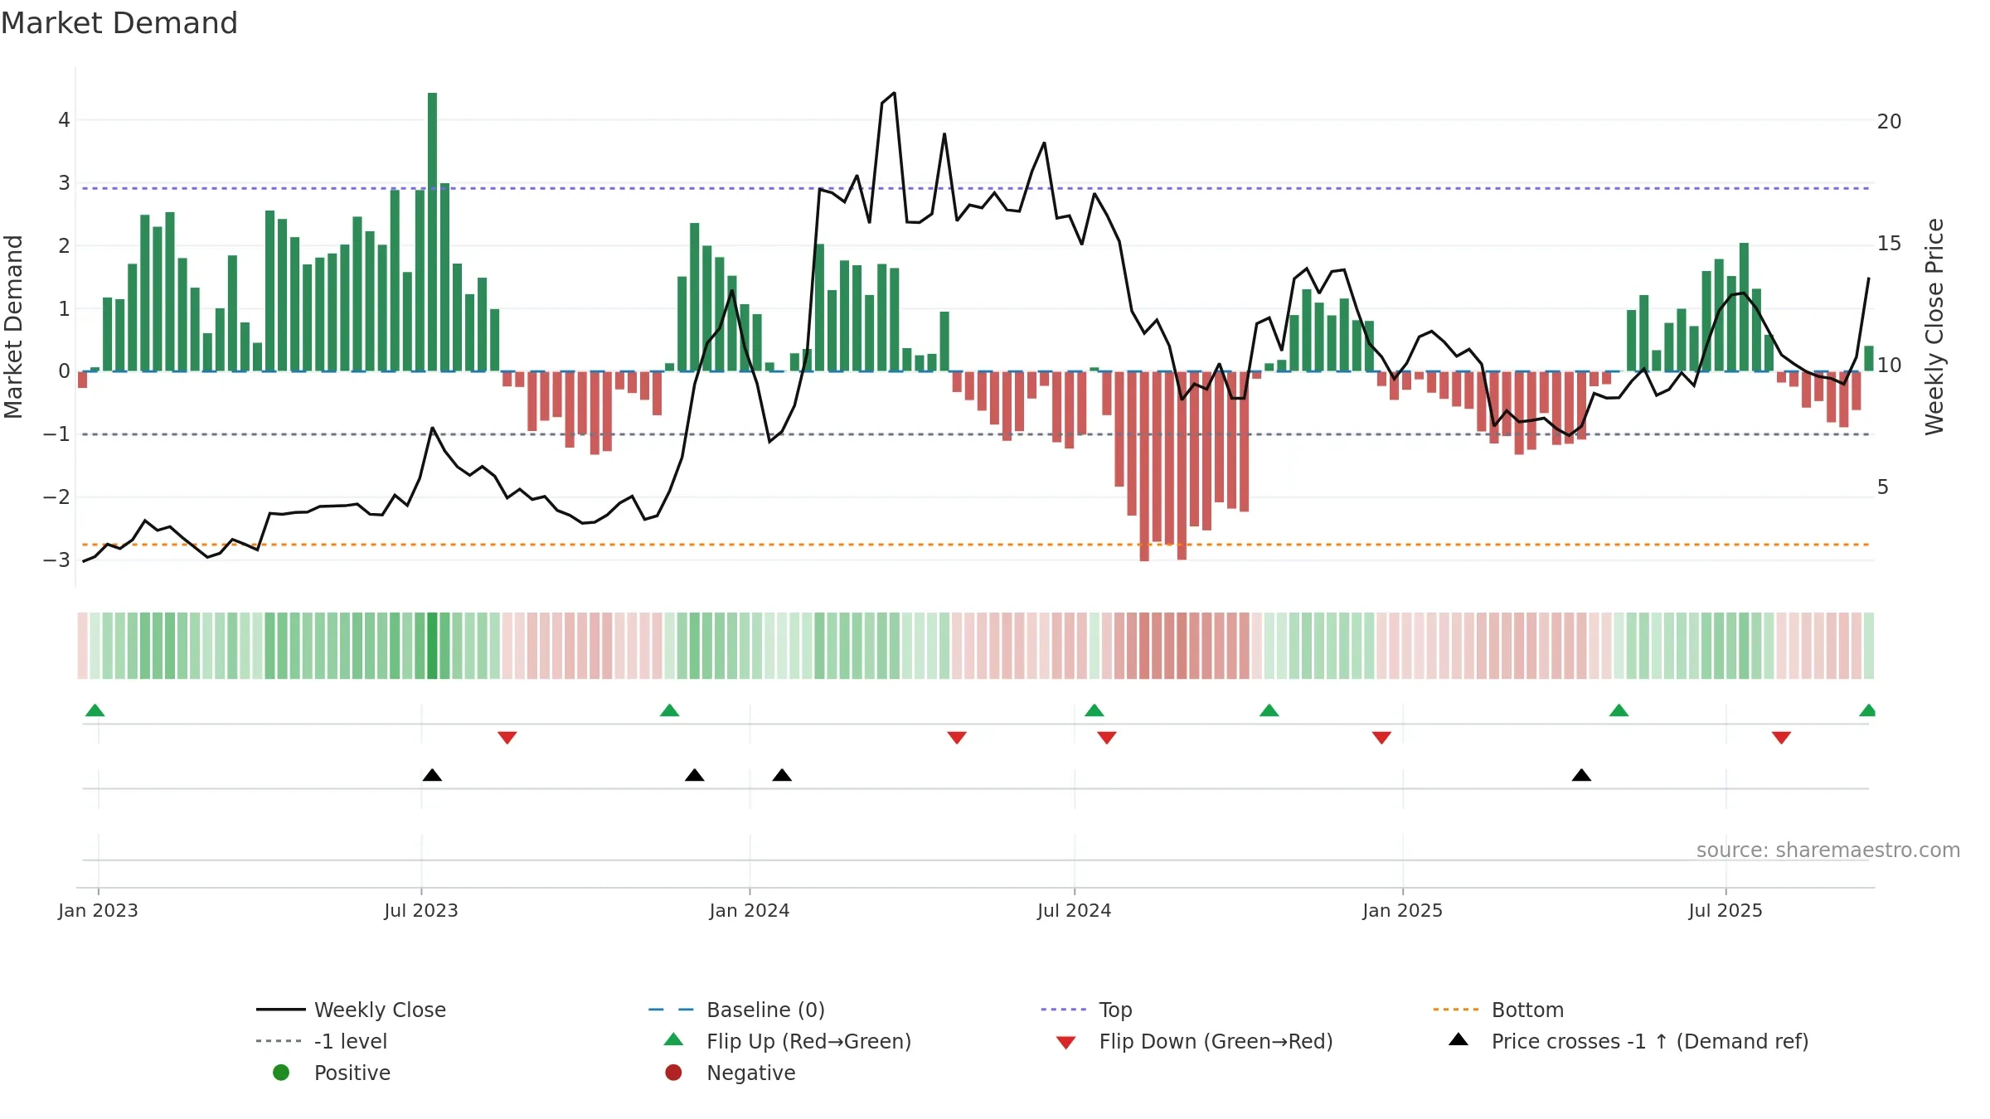
Task: Click the Negative legend label
Action: [750, 1073]
